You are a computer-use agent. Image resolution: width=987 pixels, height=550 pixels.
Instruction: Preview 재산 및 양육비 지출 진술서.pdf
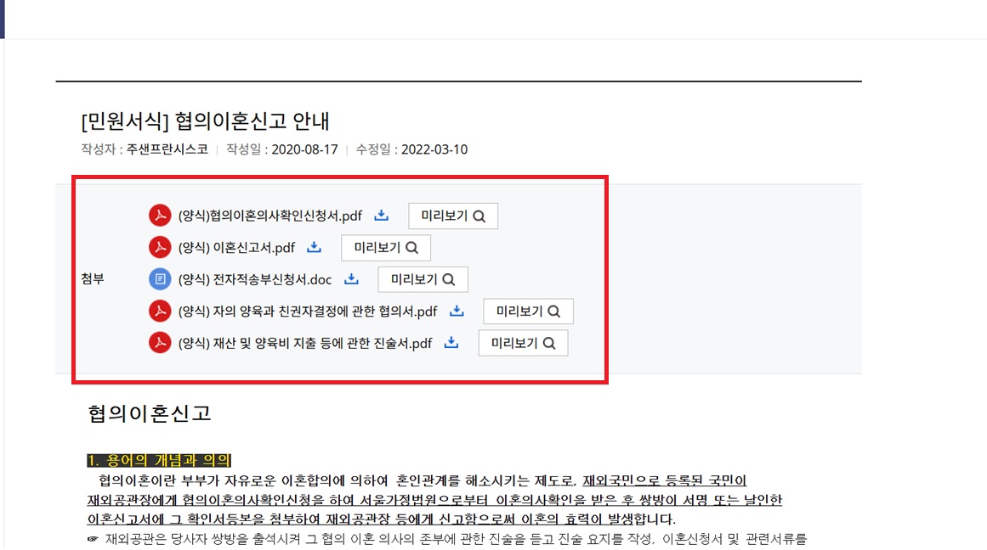point(523,343)
